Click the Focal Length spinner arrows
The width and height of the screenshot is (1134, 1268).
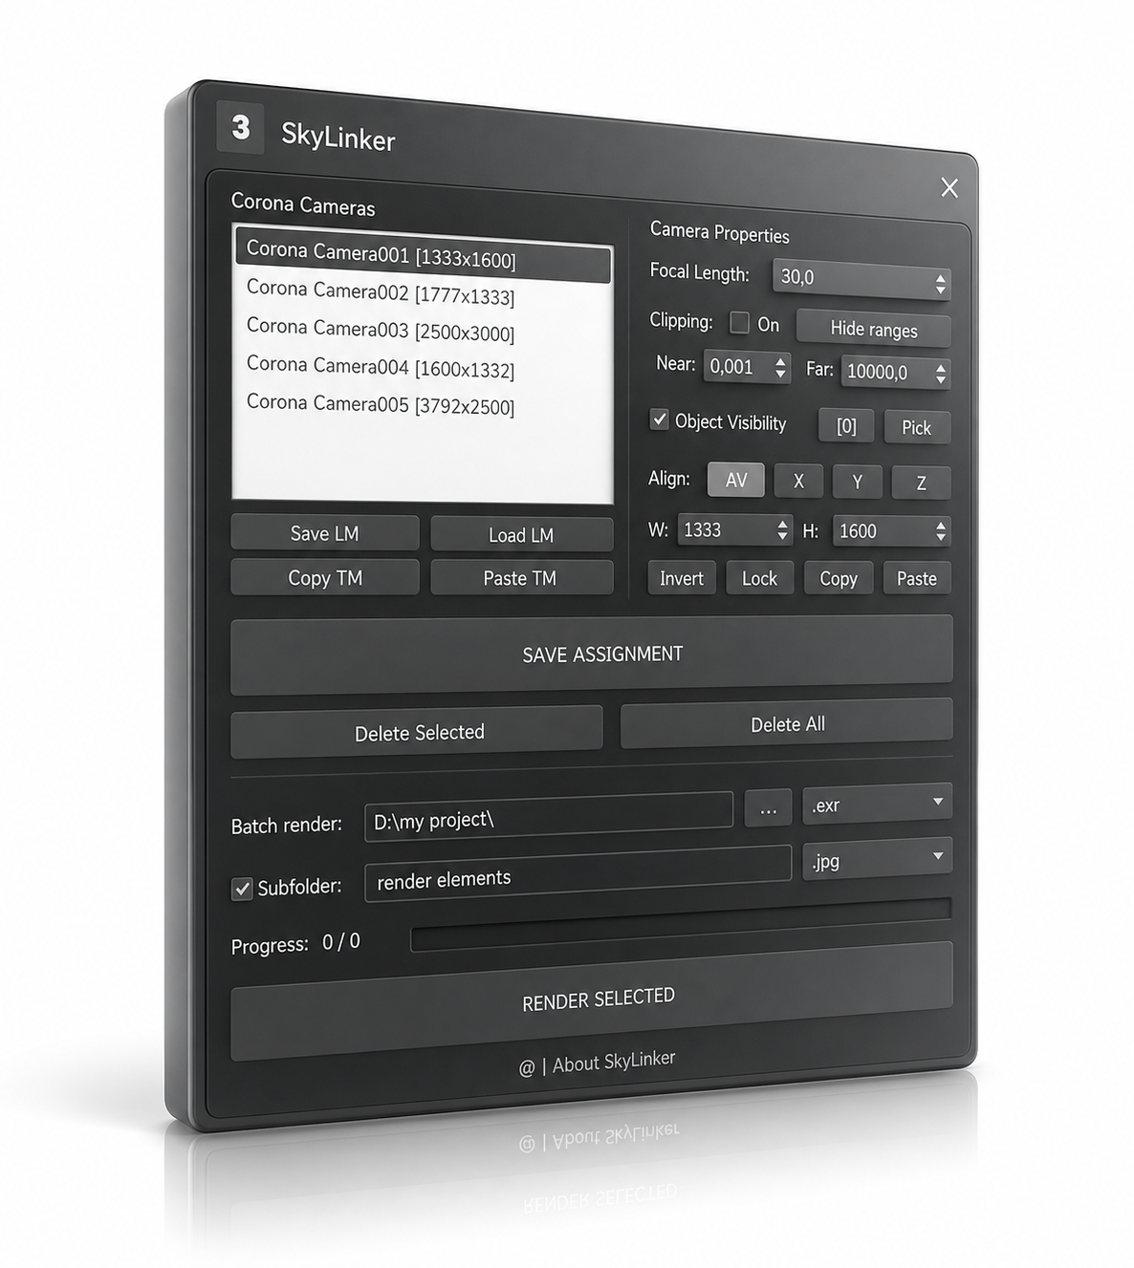941,283
